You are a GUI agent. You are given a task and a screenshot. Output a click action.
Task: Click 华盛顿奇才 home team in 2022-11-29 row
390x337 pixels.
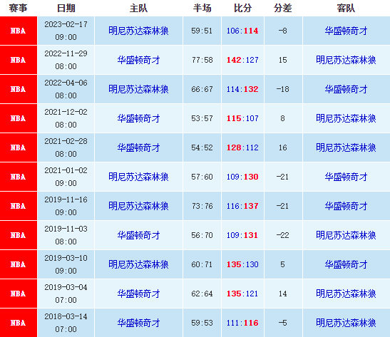coord(138,60)
